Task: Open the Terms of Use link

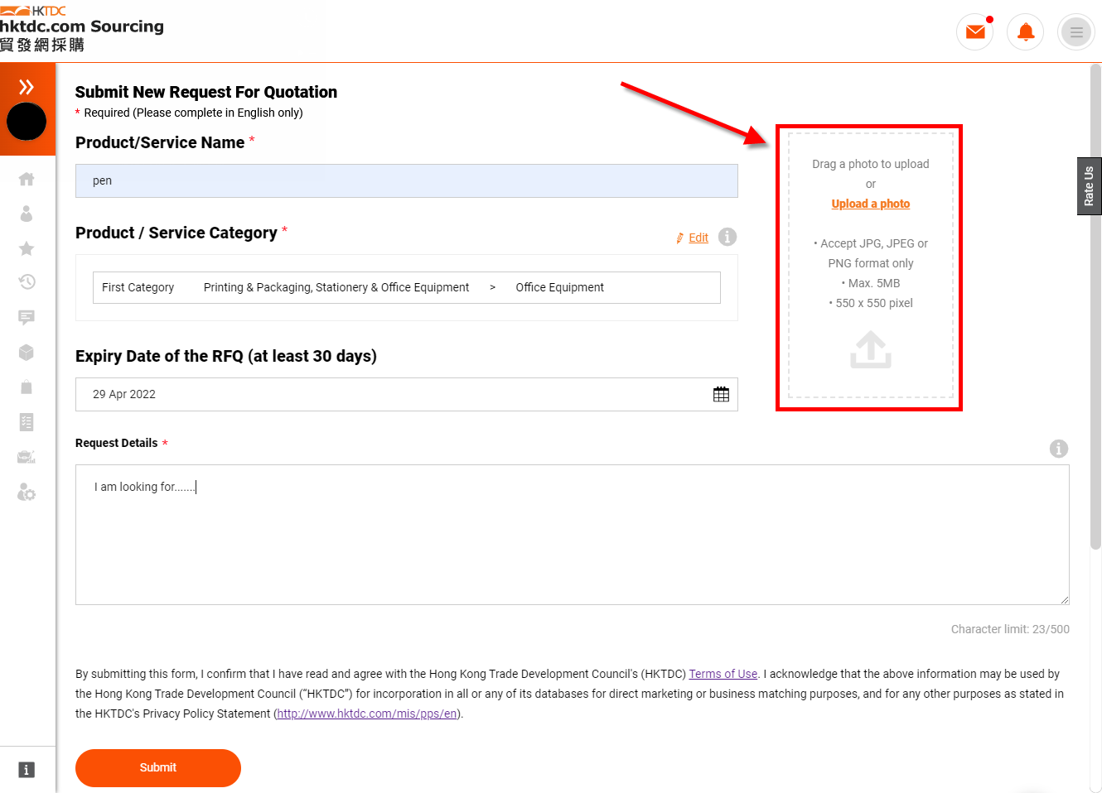Action: 723,674
